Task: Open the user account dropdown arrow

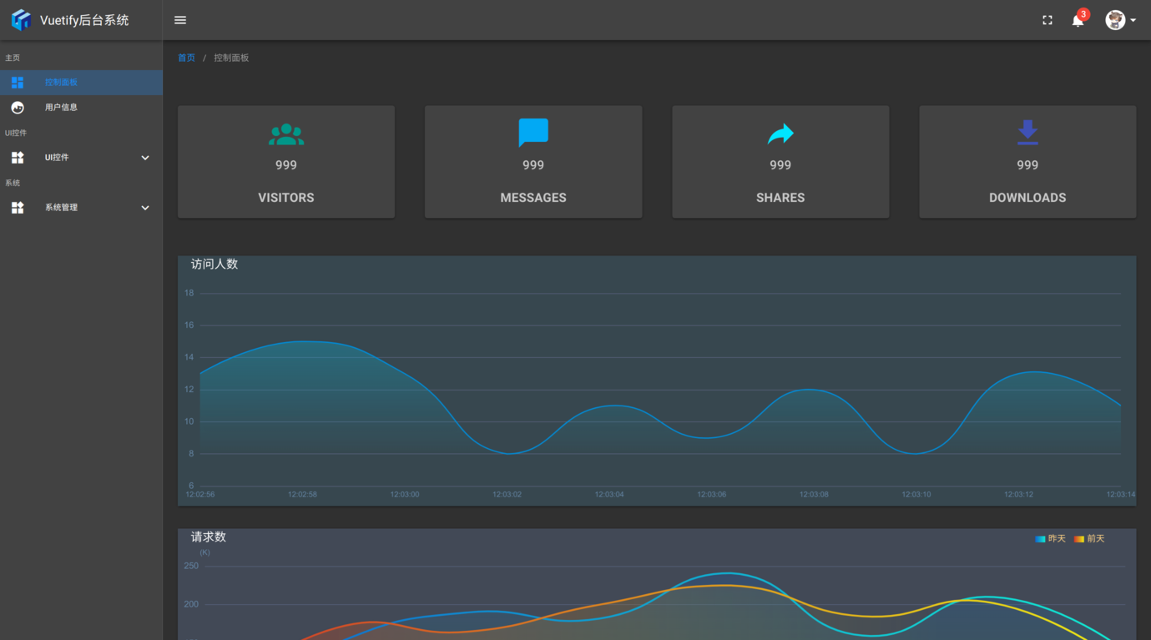Action: click(x=1133, y=20)
